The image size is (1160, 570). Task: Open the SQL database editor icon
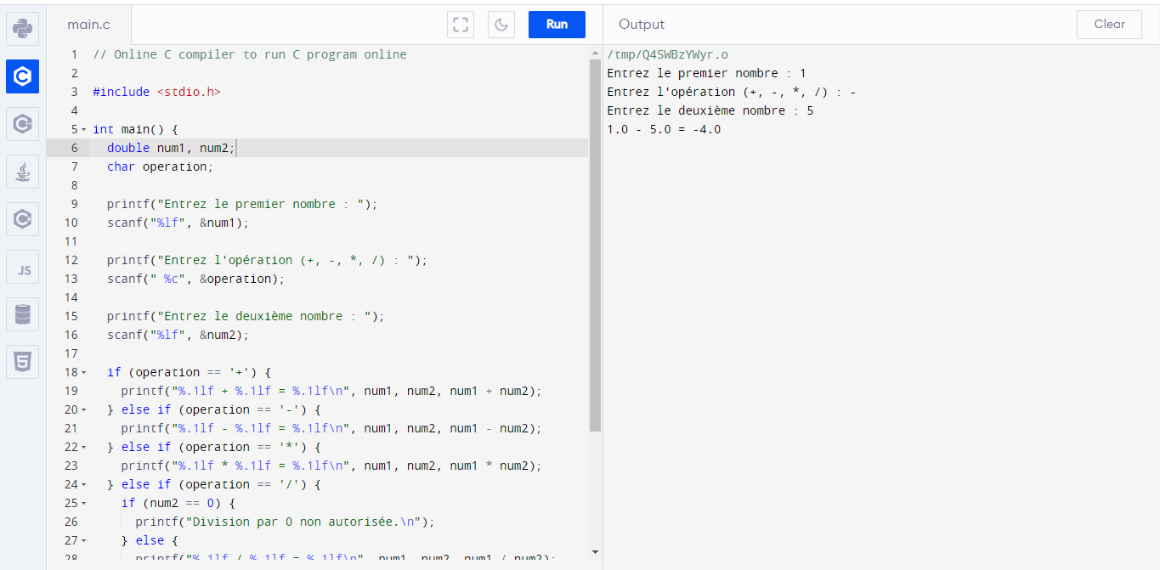(23, 314)
